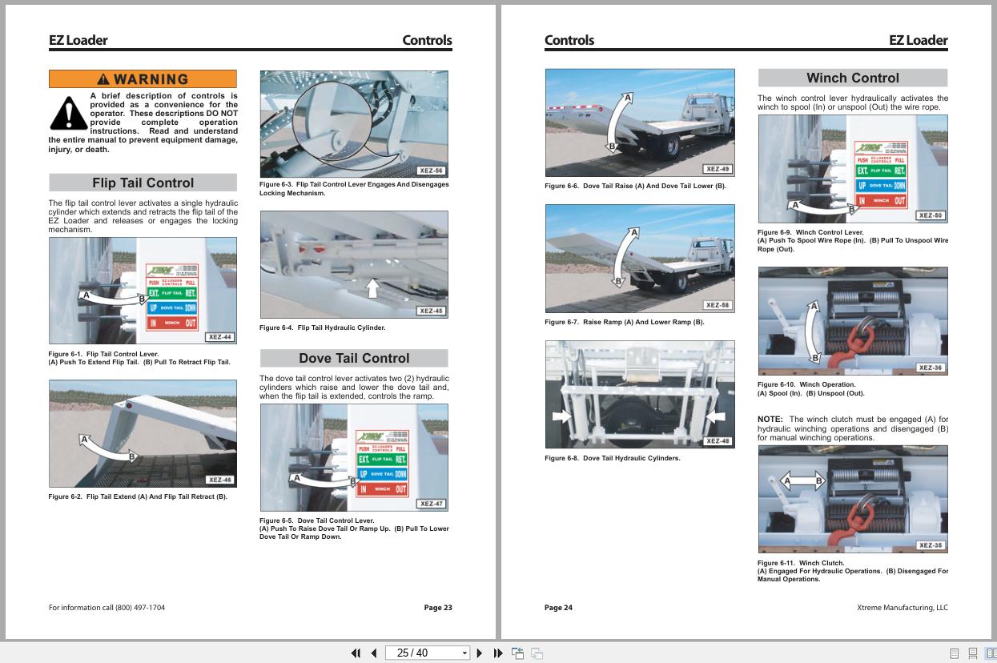Viewport: 997px width, 663px height.
Task: Click 'Figure 6-7. Raise Ramp (A) And Lower Ramp (B).' caption
Action: [625, 322]
